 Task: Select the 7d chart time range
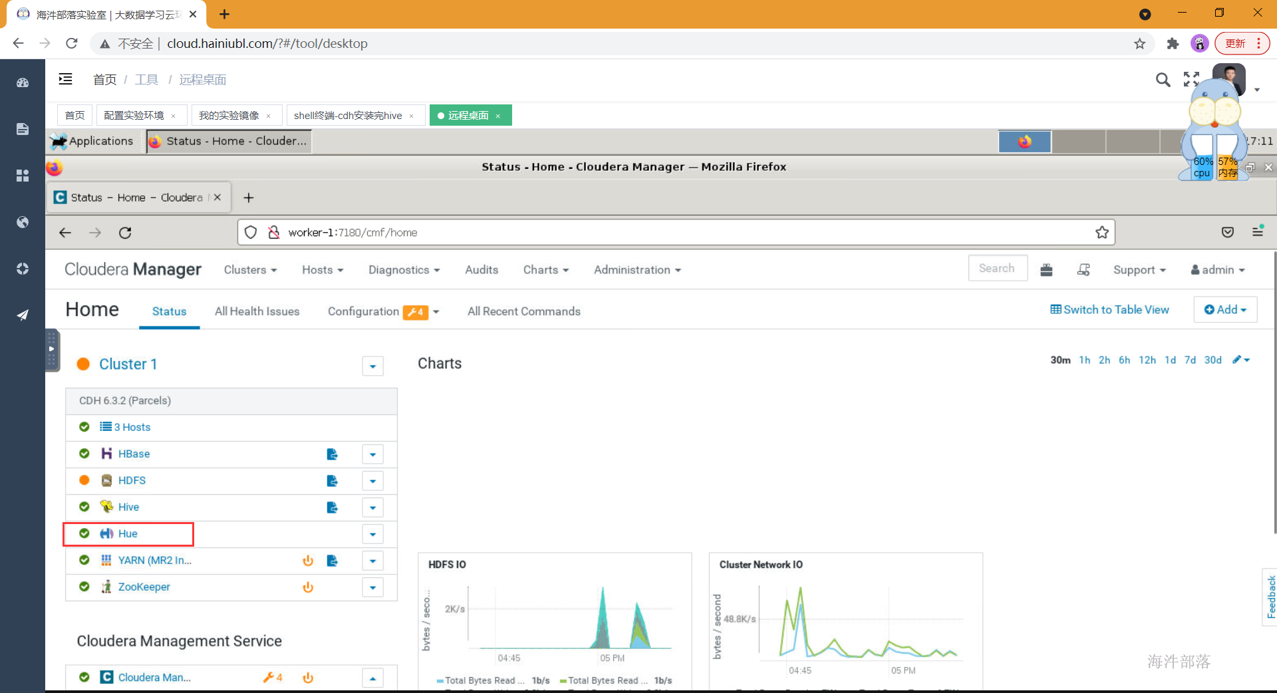1190,360
